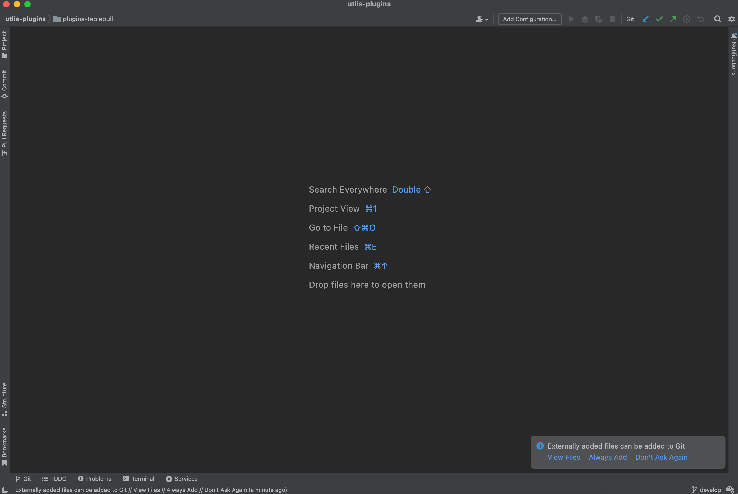The height and width of the screenshot is (494, 738).
Task: Click the green Git Commit checkmark icon
Action: (659, 19)
